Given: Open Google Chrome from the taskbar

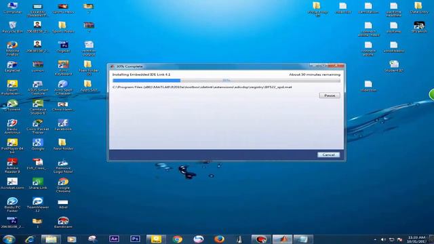Looking at the screenshot, I should (x=177, y=239).
